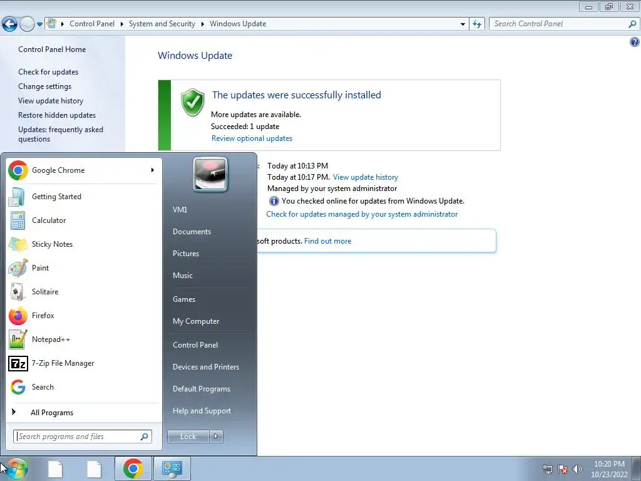Open Notepad++ icon
641x481 pixels.
[18, 339]
